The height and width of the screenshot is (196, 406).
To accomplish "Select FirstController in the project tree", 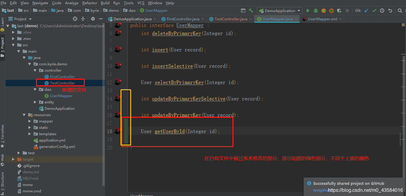I will point(62,77).
